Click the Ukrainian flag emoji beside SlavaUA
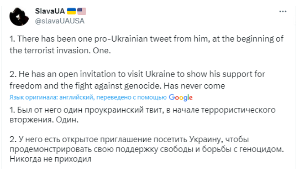This screenshot has height=169, width=296. click(71, 11)
